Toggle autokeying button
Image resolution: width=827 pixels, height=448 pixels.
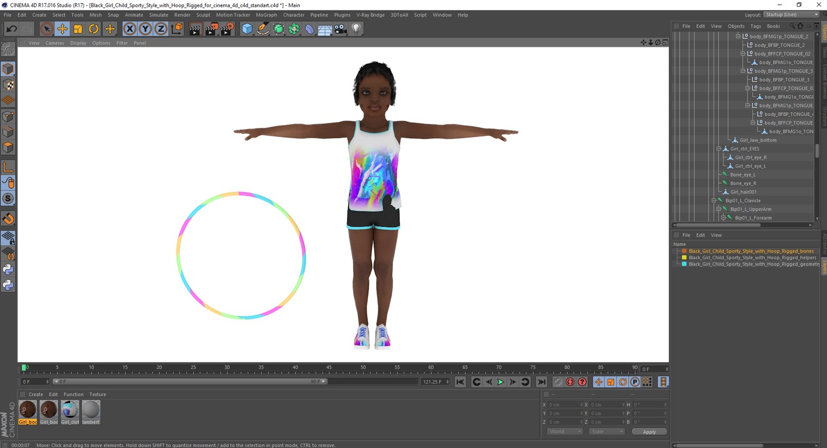click(x=570, y=382)
